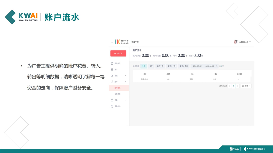Click the person icon beside 账户
Screen dimensions: 273x153
[x=112, y=82]
